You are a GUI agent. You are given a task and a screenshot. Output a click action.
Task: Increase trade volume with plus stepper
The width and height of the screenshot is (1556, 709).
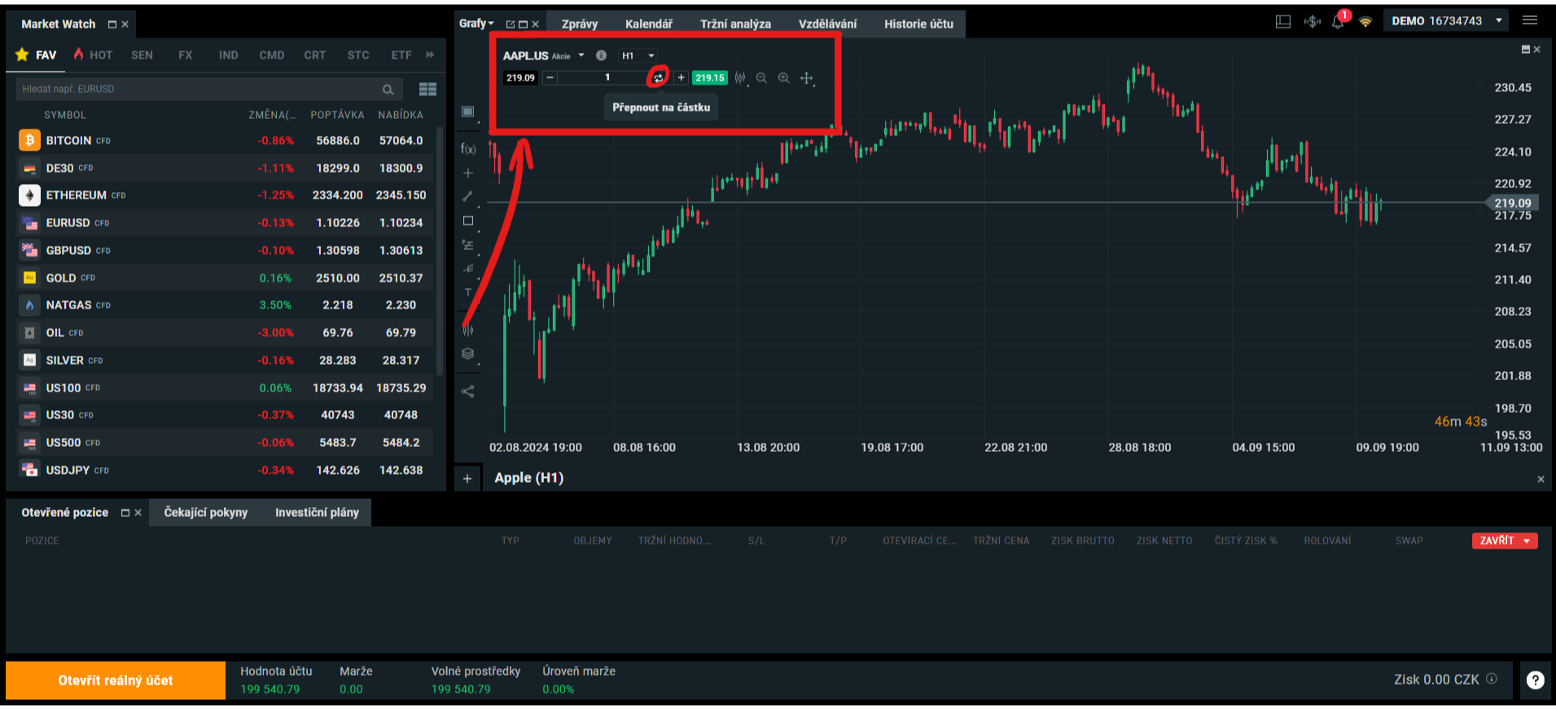[x=682, y=78]
